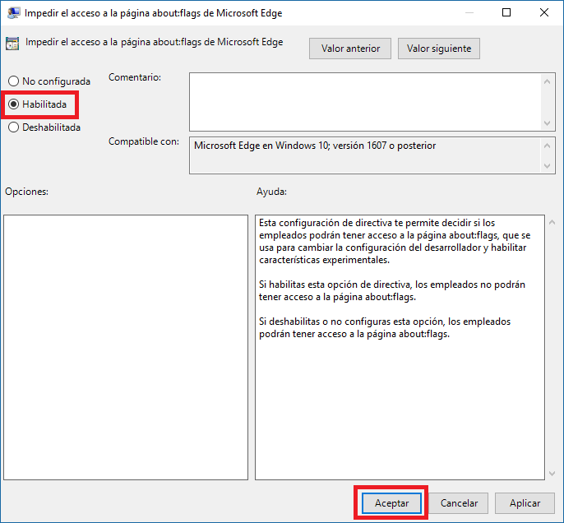Click the Compatible con scroll up arrow
The height and width of the screenshot is (523, 564).
547,146
